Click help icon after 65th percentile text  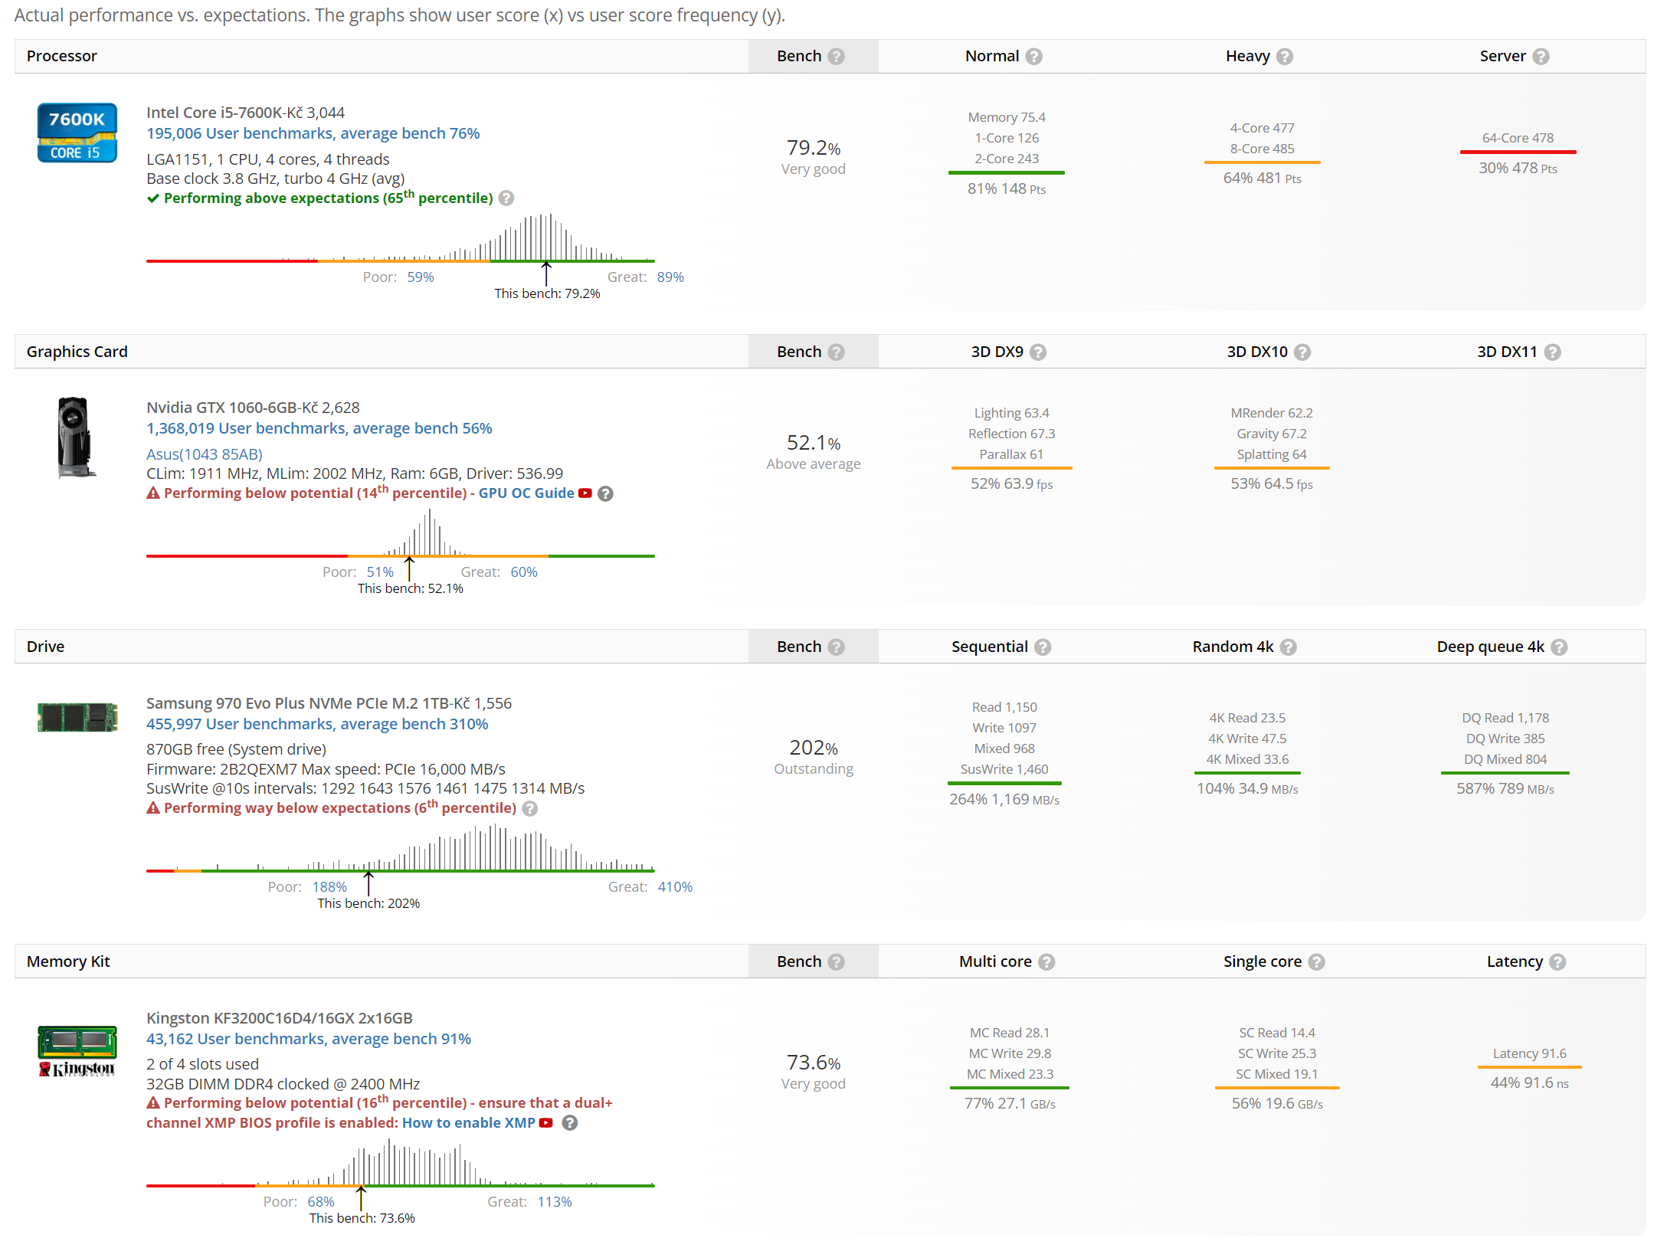[506, 198]
